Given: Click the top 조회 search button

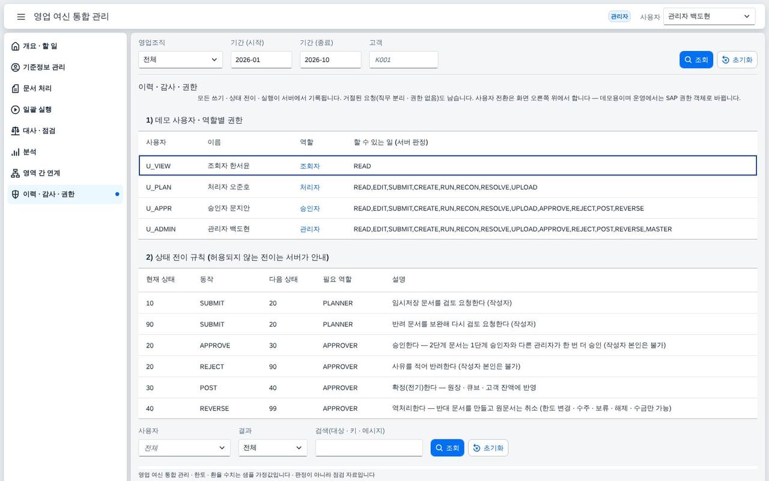Looking at the screenshot, I should click(x=696, y=60).
